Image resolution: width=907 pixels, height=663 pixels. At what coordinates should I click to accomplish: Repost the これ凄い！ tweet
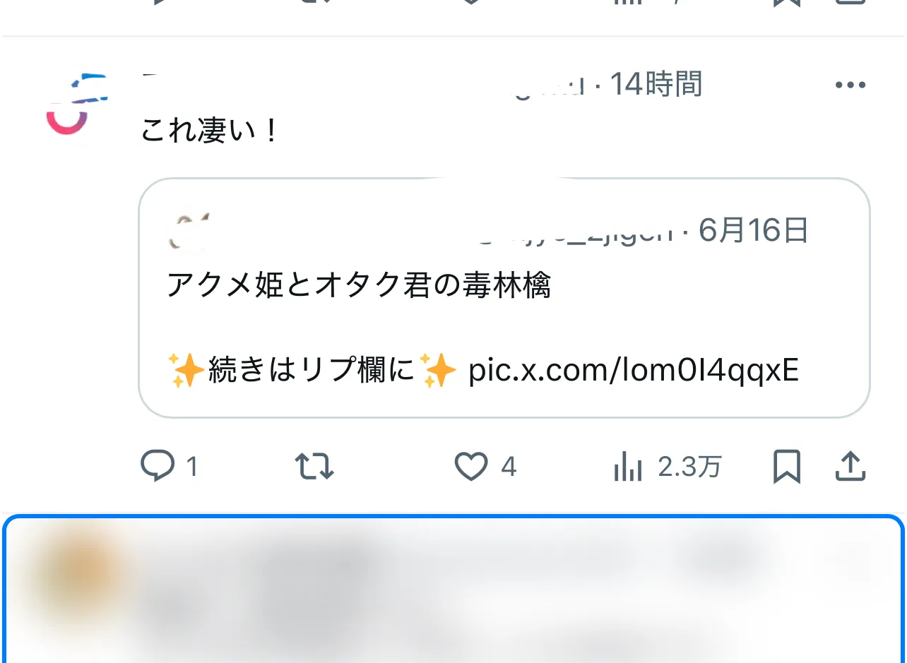point(314,466)
